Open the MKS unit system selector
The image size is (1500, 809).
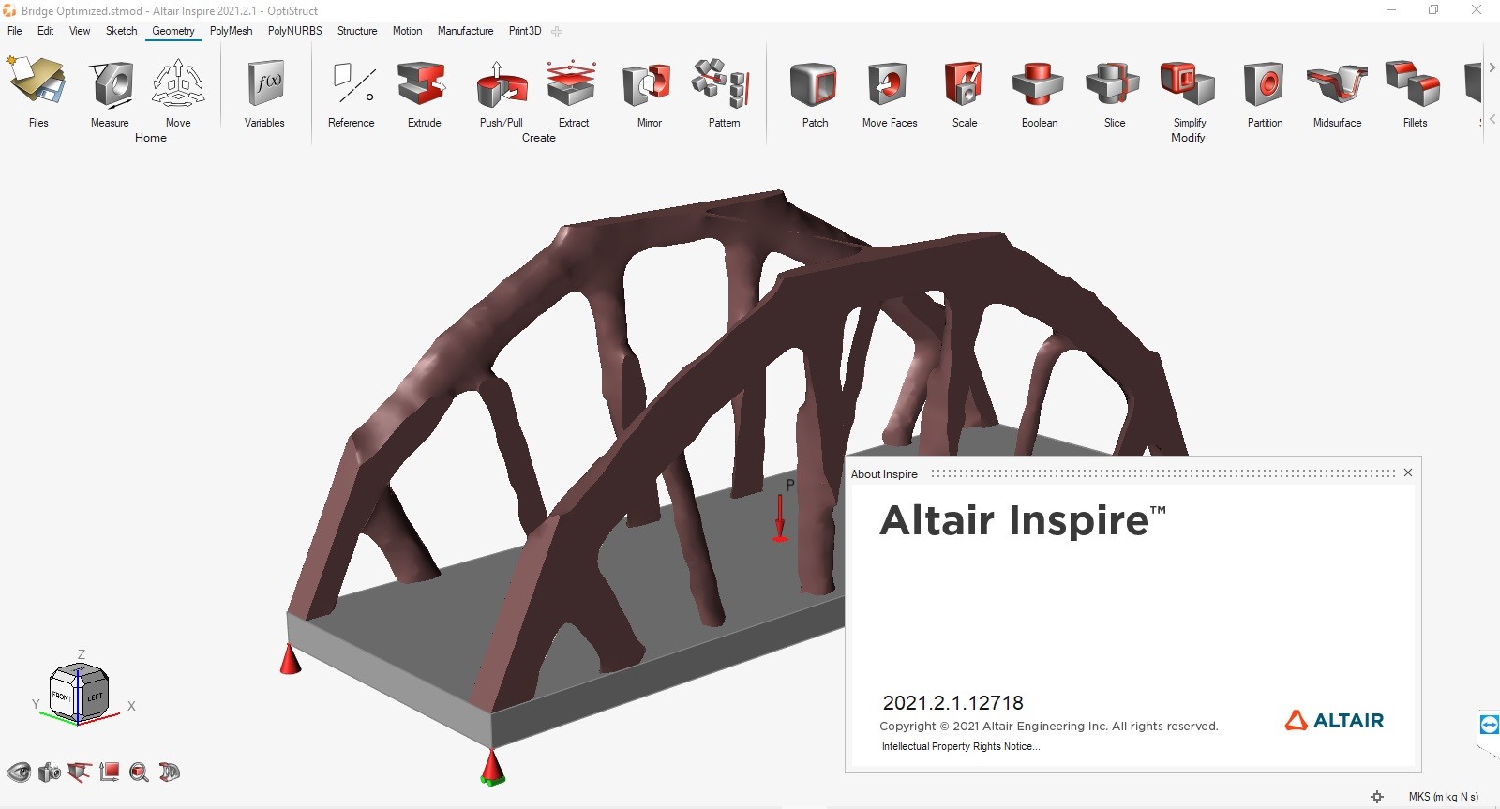tap(1443, 797)
